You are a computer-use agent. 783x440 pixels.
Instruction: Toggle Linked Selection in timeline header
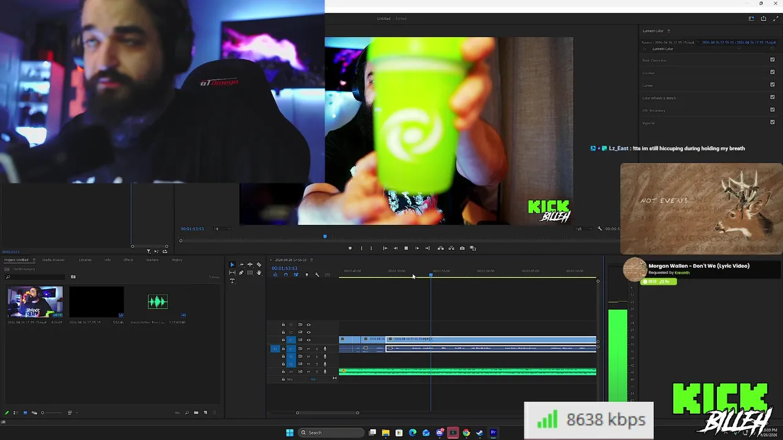pyautogui.click(x=296, y=275)
